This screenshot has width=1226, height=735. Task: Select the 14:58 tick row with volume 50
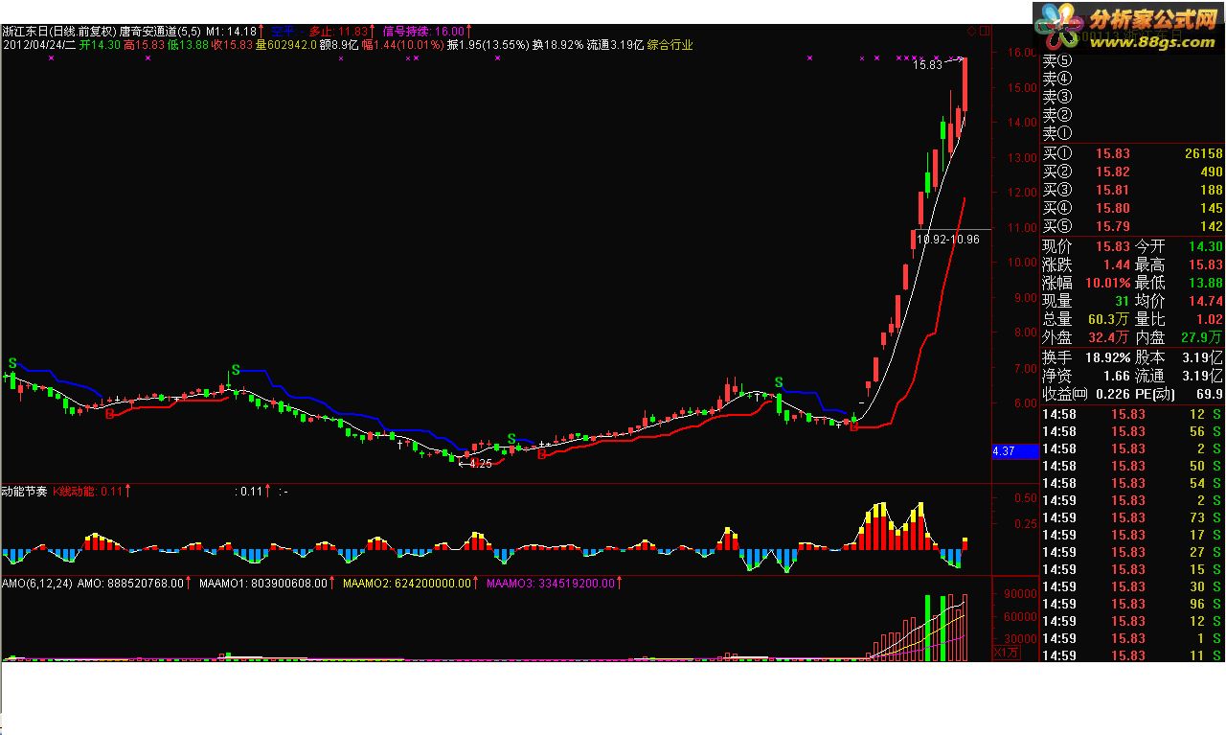pos(1133,466)
